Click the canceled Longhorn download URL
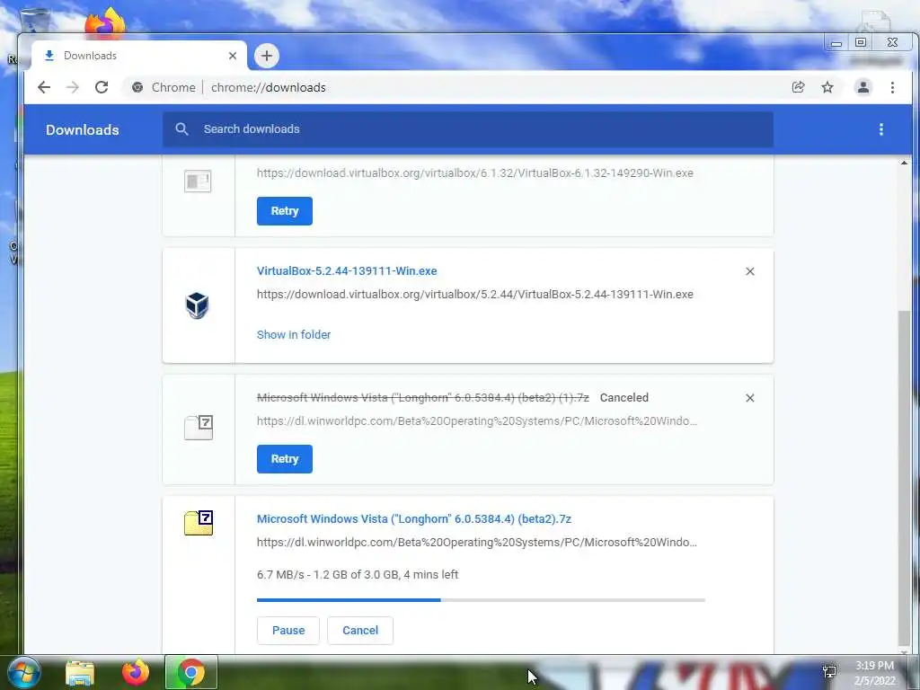Screen dimensions: 920x690 coord(477,420)
